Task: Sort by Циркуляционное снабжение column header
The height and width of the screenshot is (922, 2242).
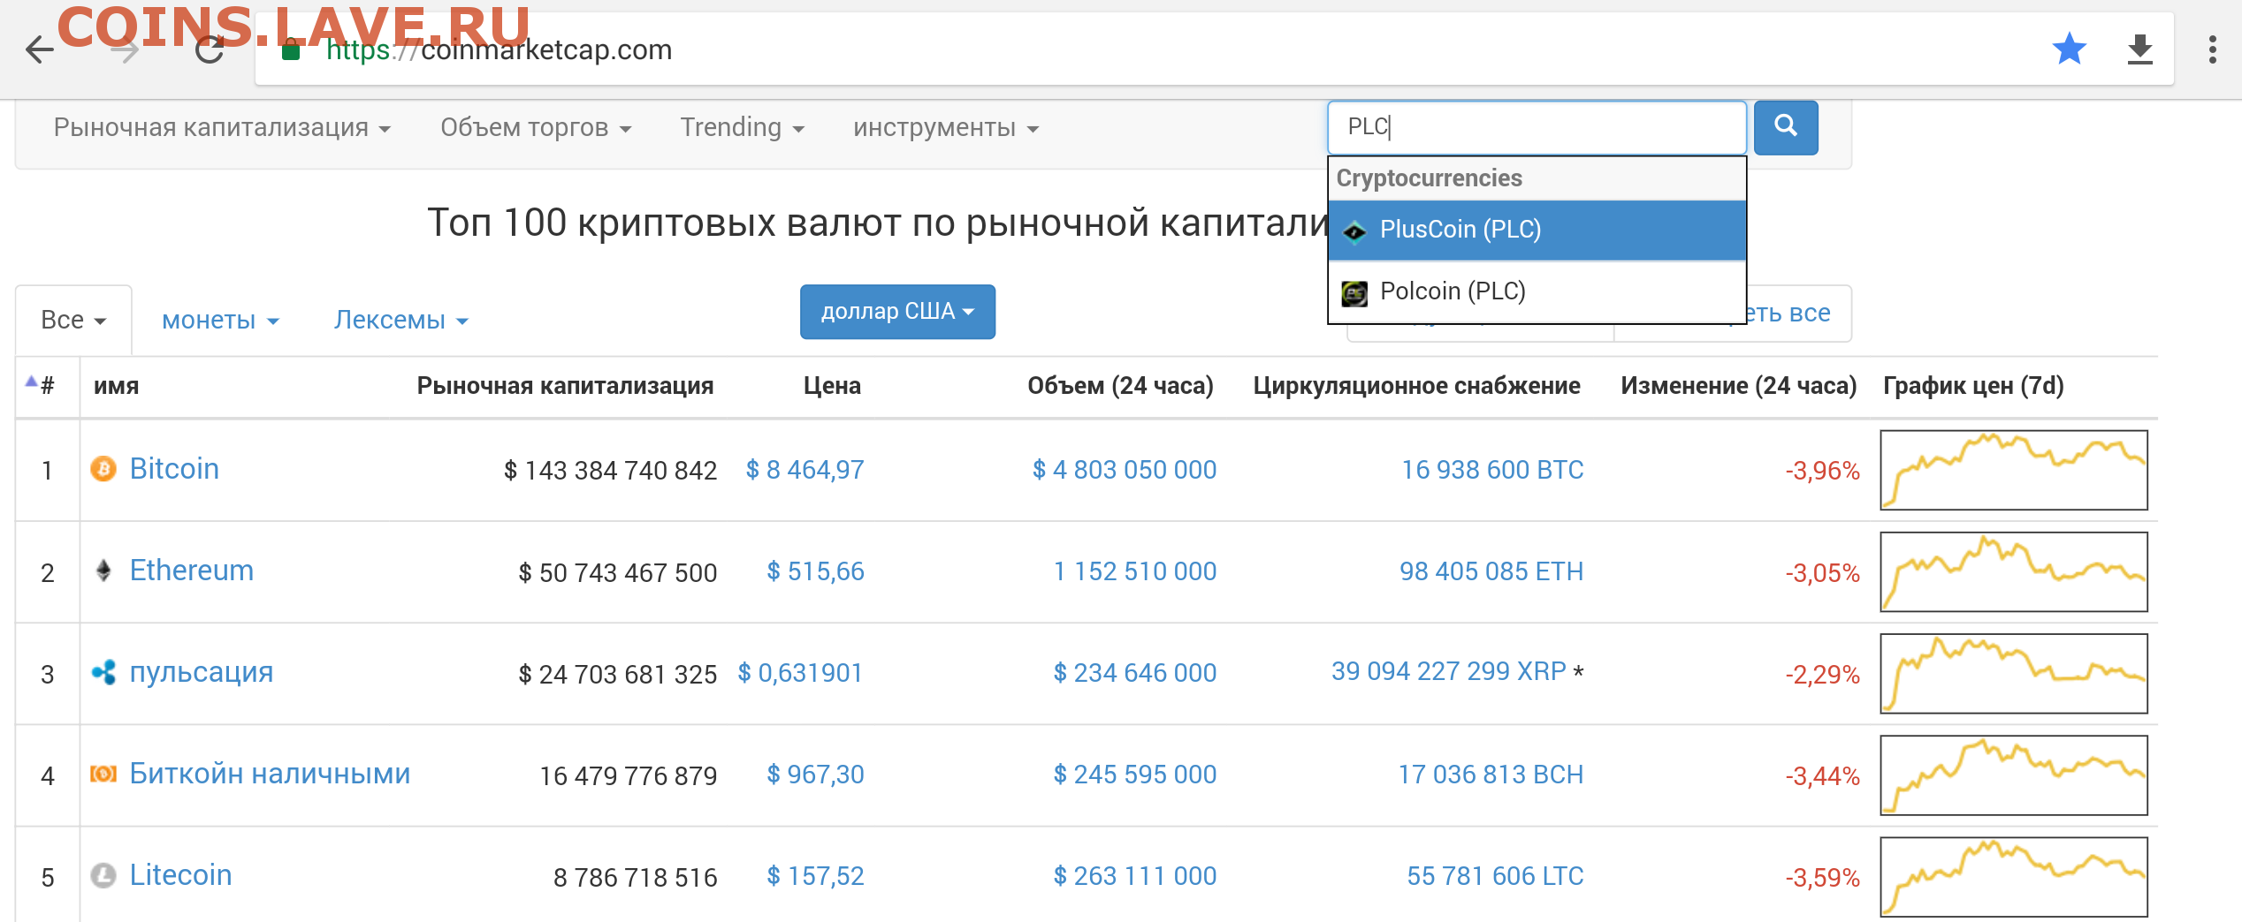Action: [1416, 386]
